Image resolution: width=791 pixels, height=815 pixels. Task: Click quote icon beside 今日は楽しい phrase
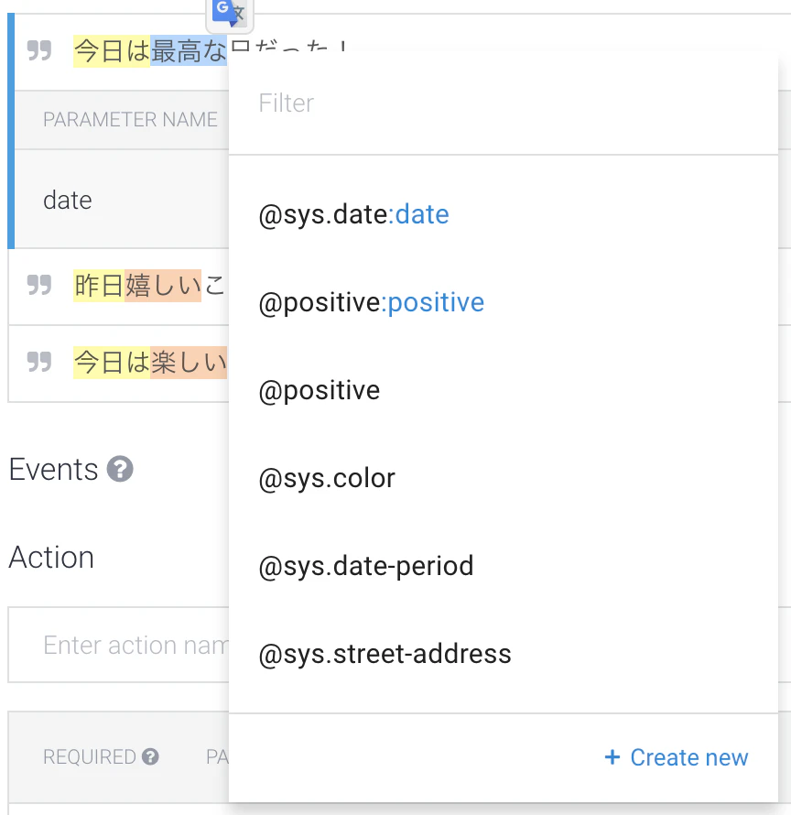(x=39, y=362)
